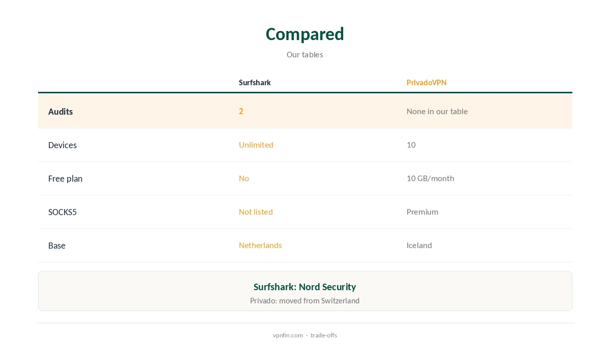Click "Surfshark: Nord Security" note heading
The height and width of the screenshot is (345, 610).
tap(305, 287)
